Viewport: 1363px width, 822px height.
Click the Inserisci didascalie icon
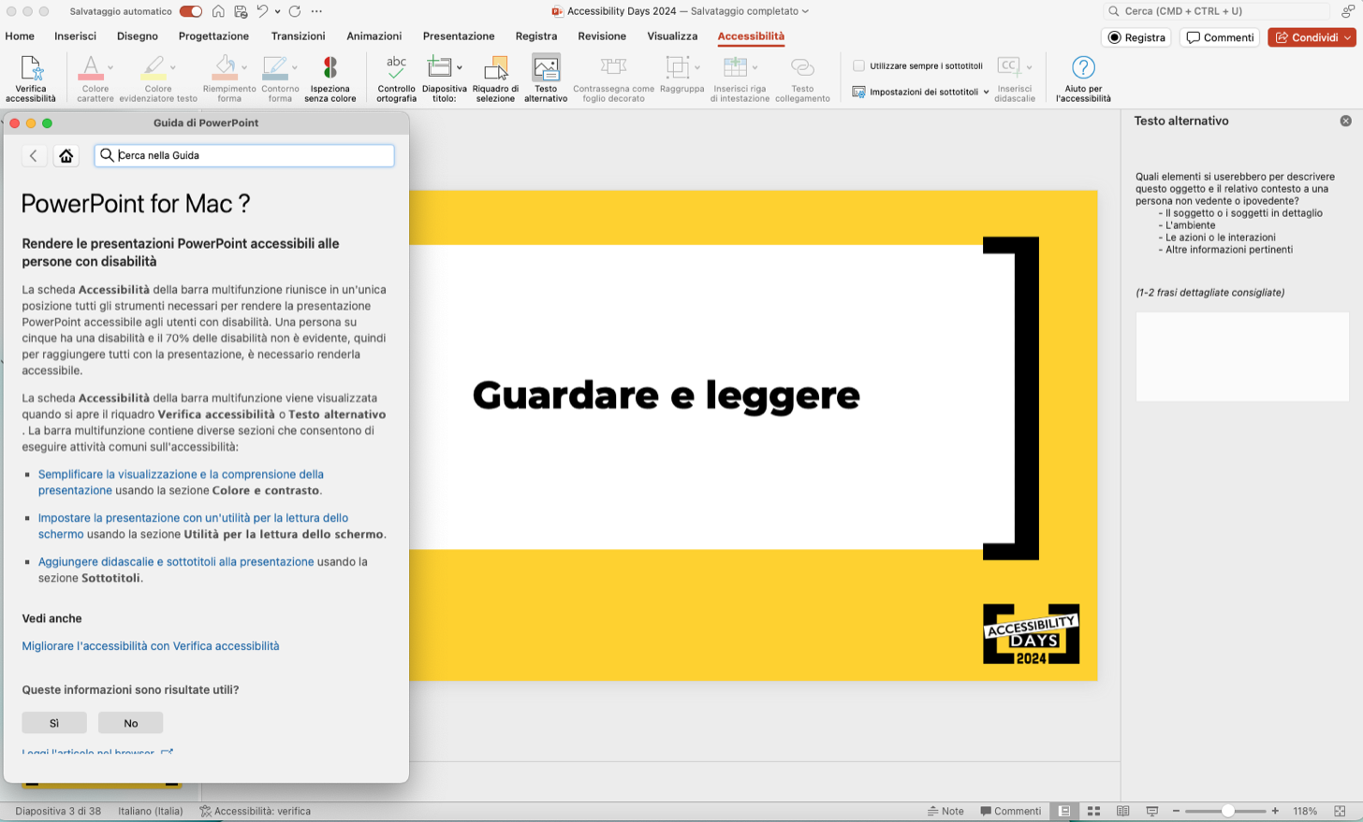(x=1008, y=65)
